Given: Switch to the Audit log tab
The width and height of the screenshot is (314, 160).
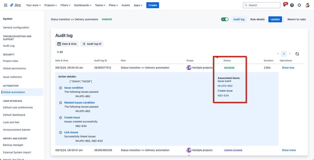Looking at the screenshot, I should point(239,19).
